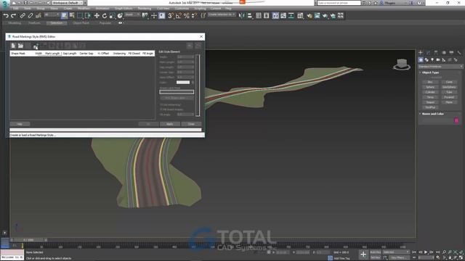Image resolution: width=465 pixels, height=261 pixels.
Task: Open the Utilities command panel
Action: point(459,53)
